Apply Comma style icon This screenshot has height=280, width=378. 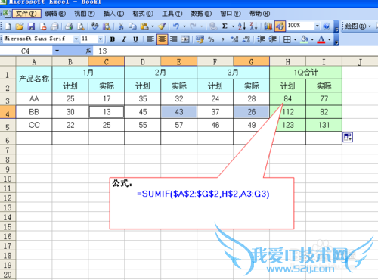coord(223,39)
